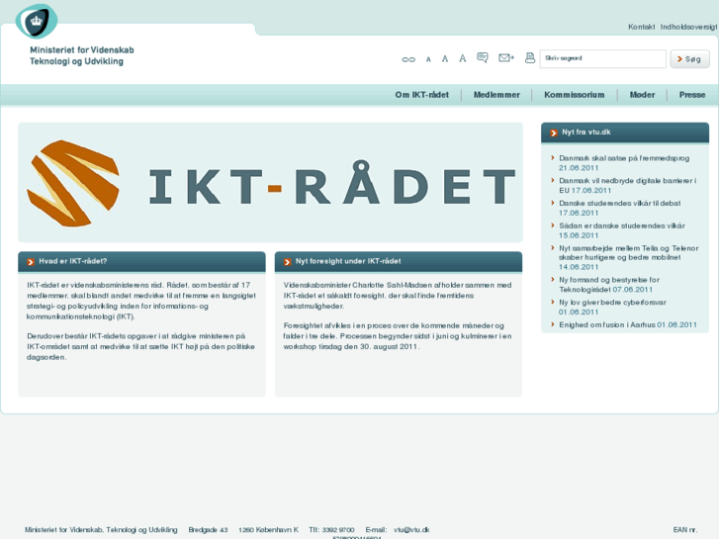Click the EAN nr. footer text

[x=685, y=530]
